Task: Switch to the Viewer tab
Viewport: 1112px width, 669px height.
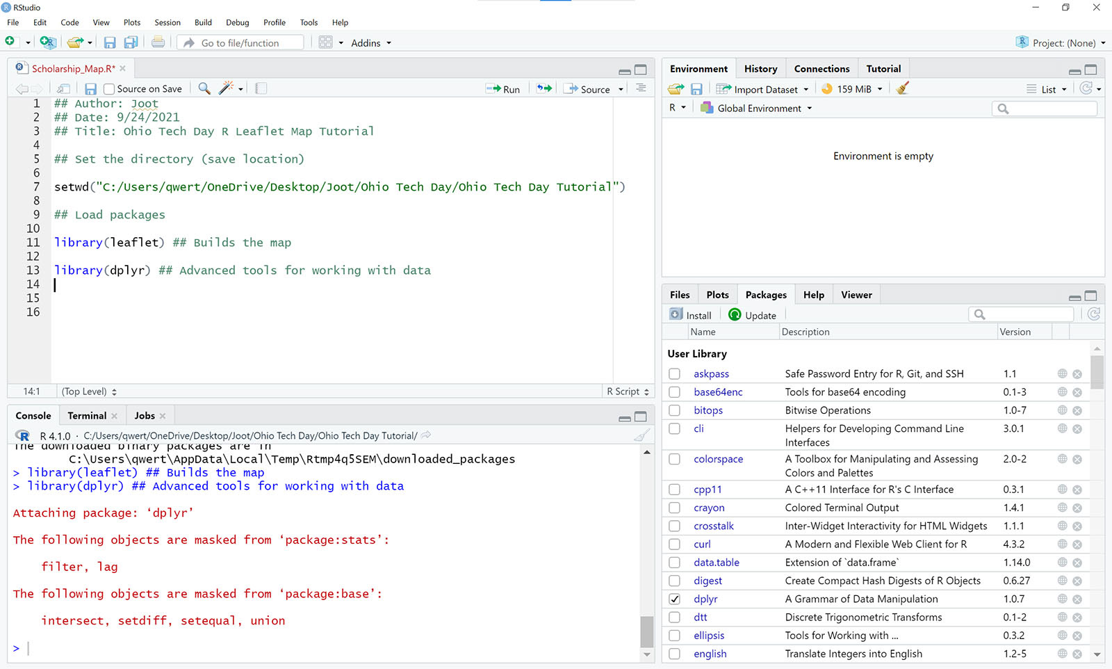Action: tap(856, 295)
